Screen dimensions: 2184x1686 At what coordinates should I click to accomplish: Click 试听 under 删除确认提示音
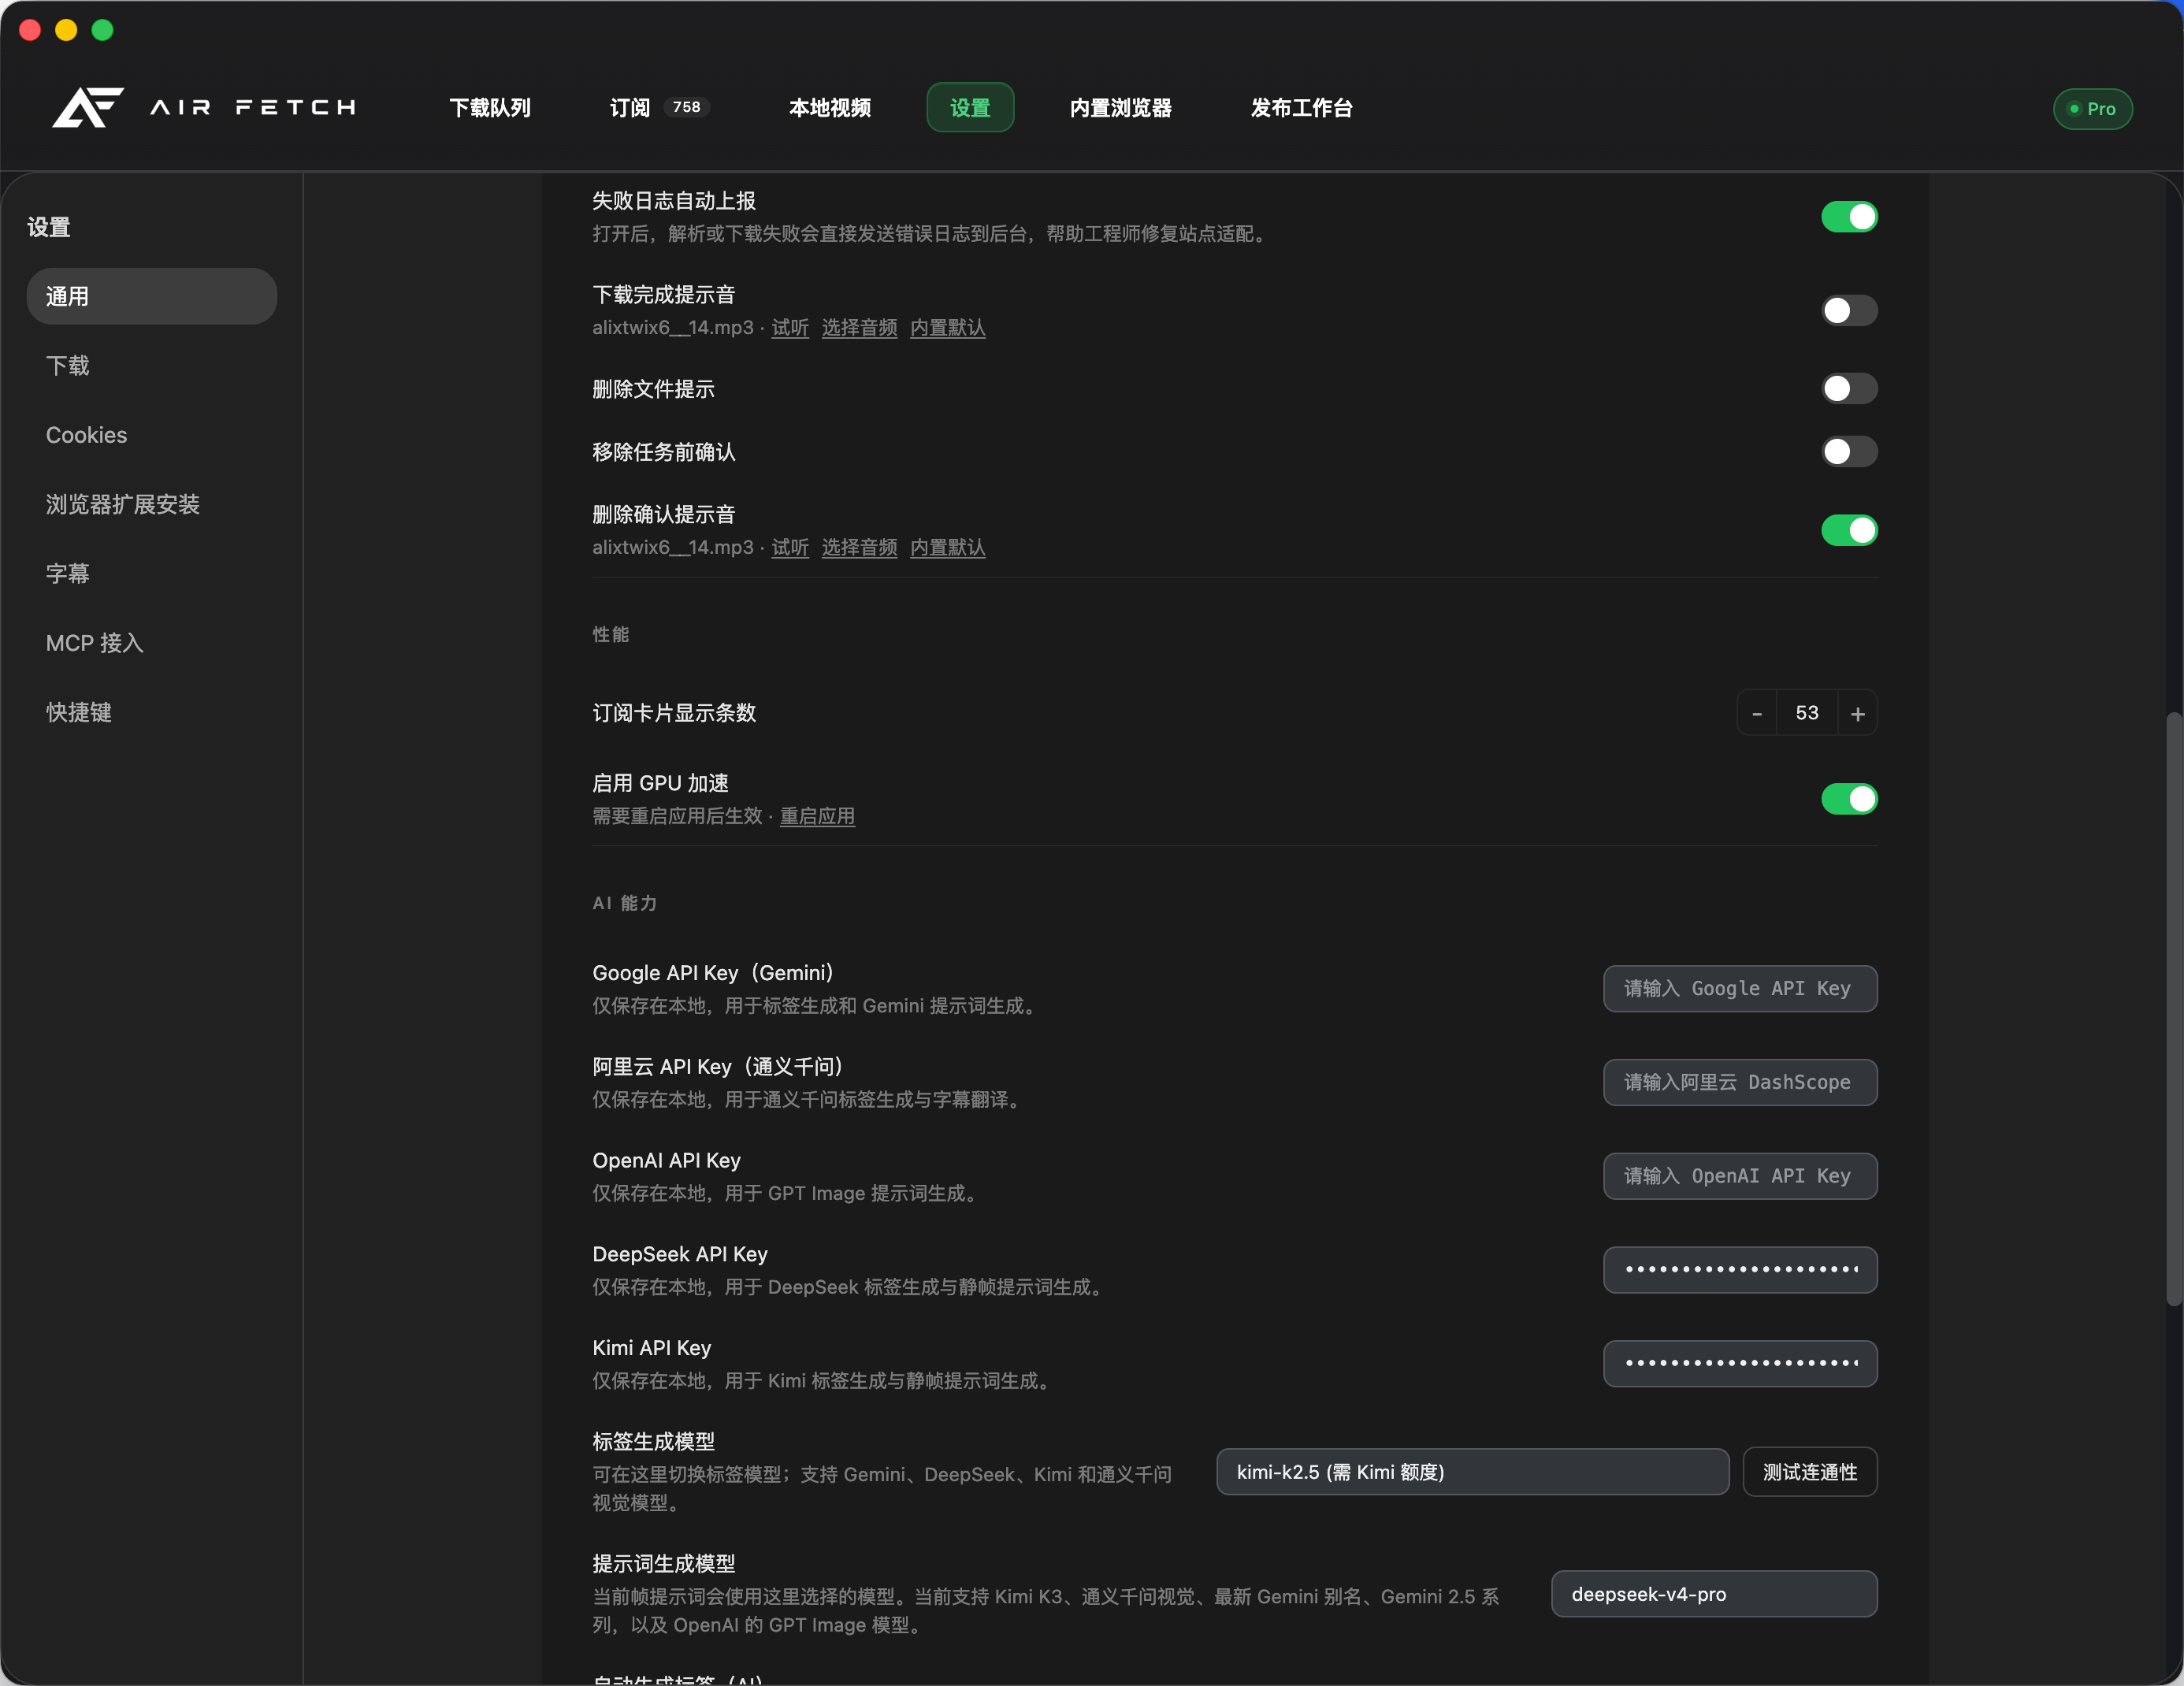790,548
